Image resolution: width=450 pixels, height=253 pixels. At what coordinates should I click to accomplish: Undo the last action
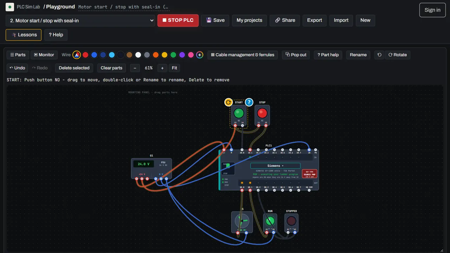click(17, 68)
